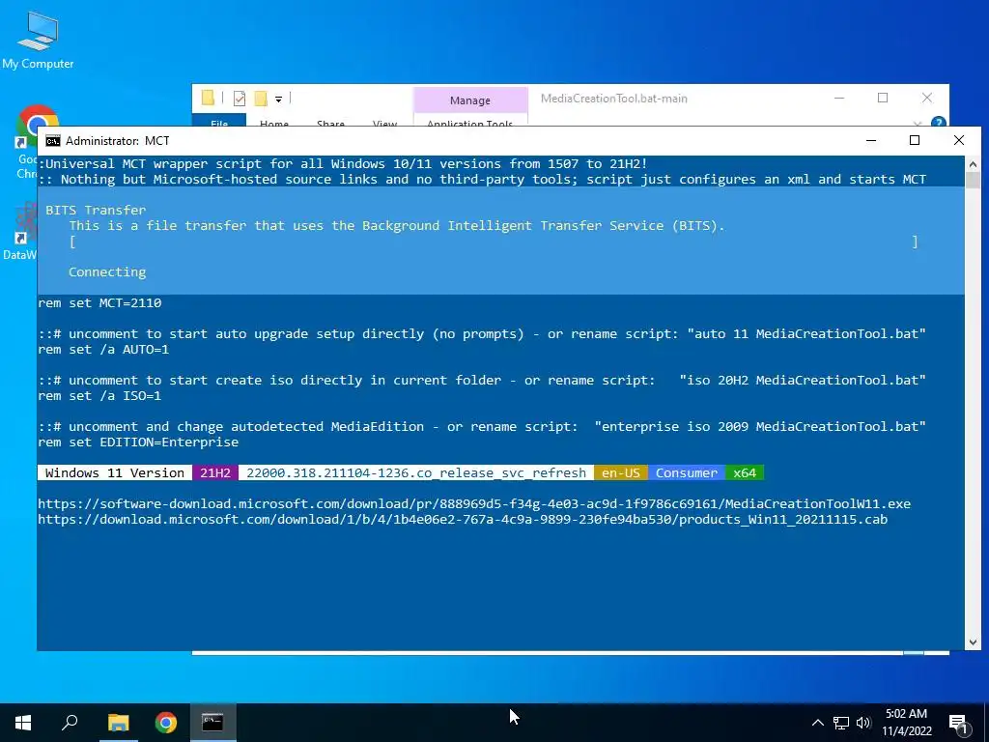Click the products_Win11_20211115.cab URL line
Image resolution: width=989 pixels, height=742 pixels.
pos(463,519)
